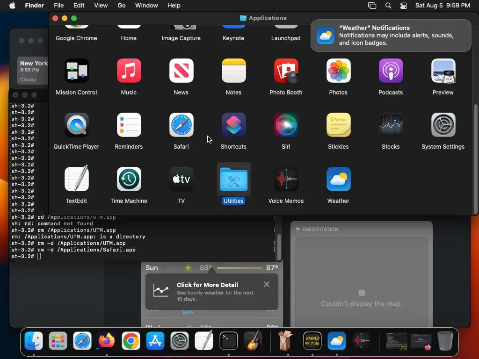Screen dimensions: 479x359
Task: Open Console warning icon in Dock
Action: click(x=312, y=341)
